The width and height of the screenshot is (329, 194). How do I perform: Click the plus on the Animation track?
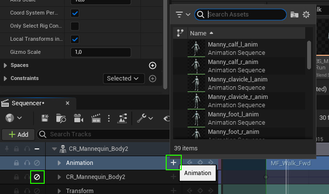pos(173,162)
